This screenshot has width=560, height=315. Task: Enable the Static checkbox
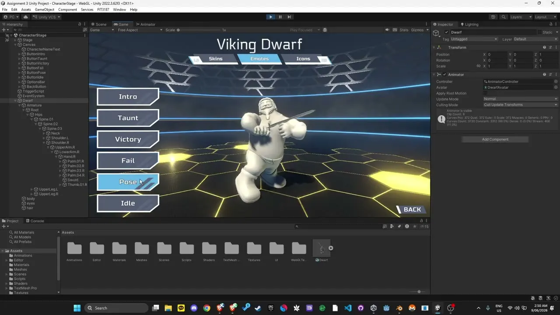pos(539,32)
